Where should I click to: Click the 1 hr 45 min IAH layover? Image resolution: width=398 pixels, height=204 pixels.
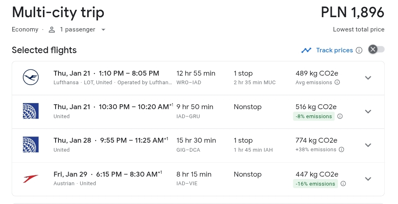point(253,150)
